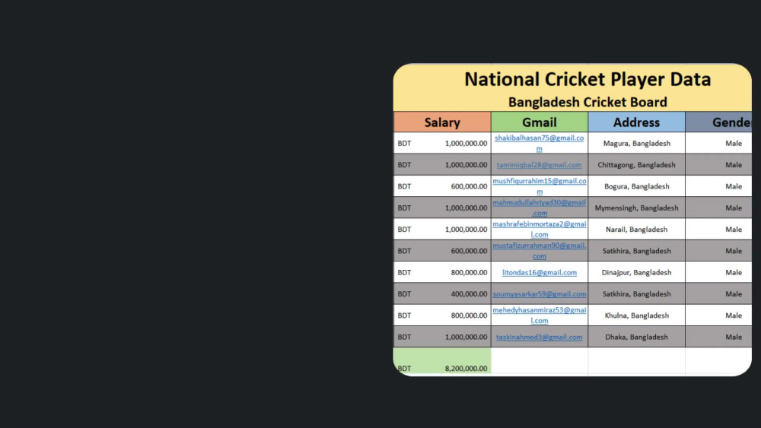Viewport: 761px width, 428px height.
Task: Select the Bogura, Bangladesh address cell
Action: click(x=636, y=186)
